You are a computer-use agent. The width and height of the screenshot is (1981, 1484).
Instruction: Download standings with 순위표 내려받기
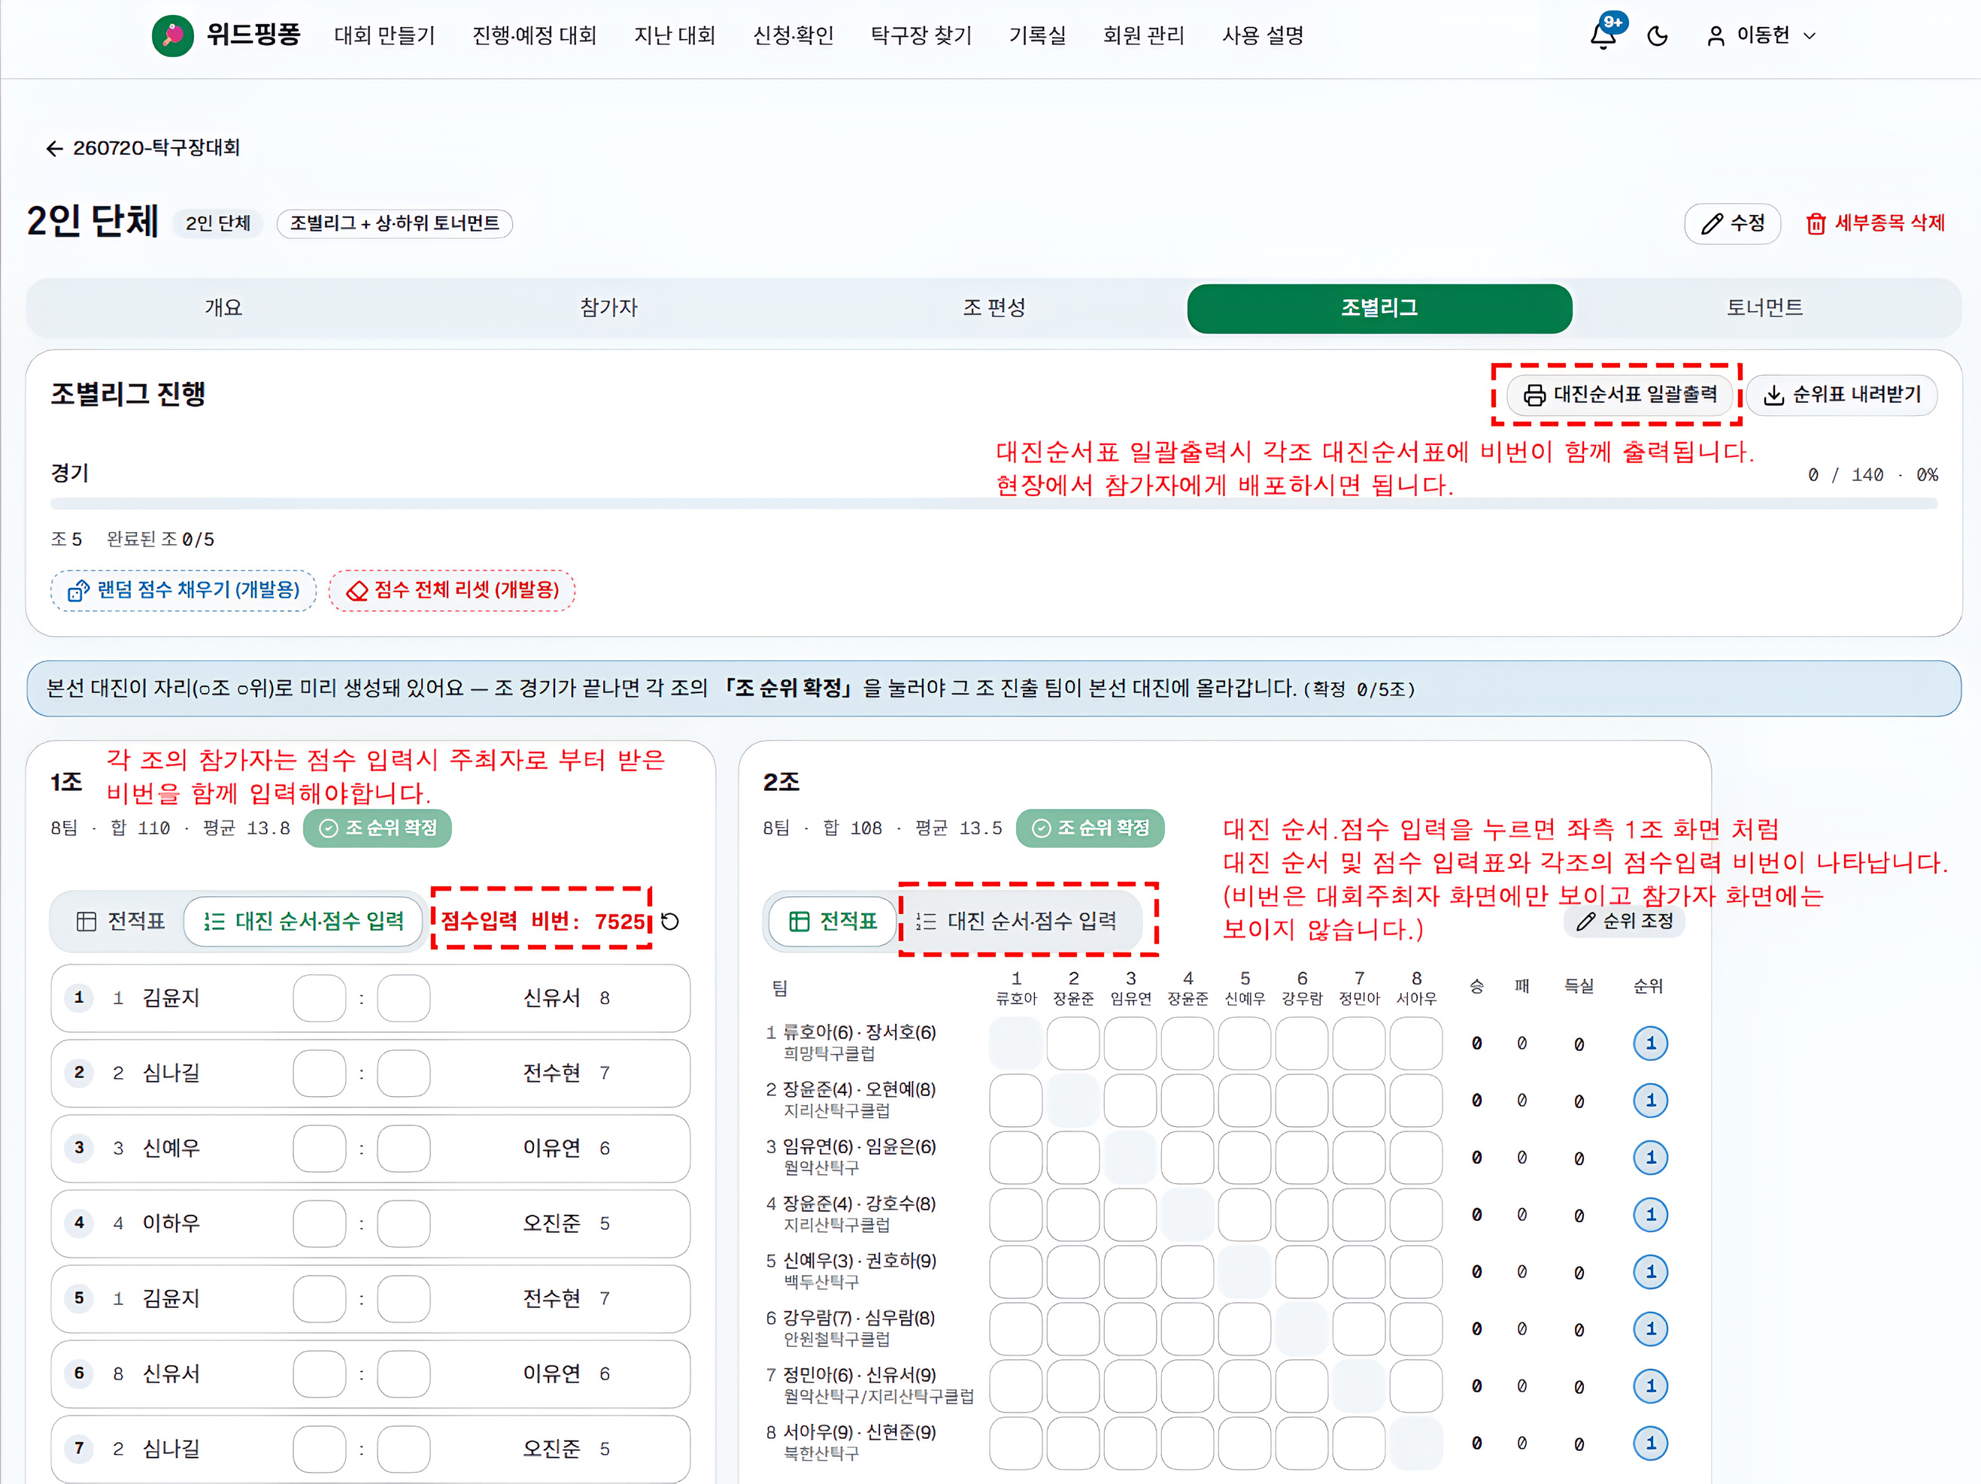pyautogui.click(x=1842, y=395)
